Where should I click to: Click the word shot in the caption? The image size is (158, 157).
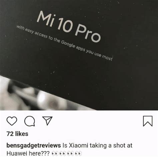click(118, 145)
